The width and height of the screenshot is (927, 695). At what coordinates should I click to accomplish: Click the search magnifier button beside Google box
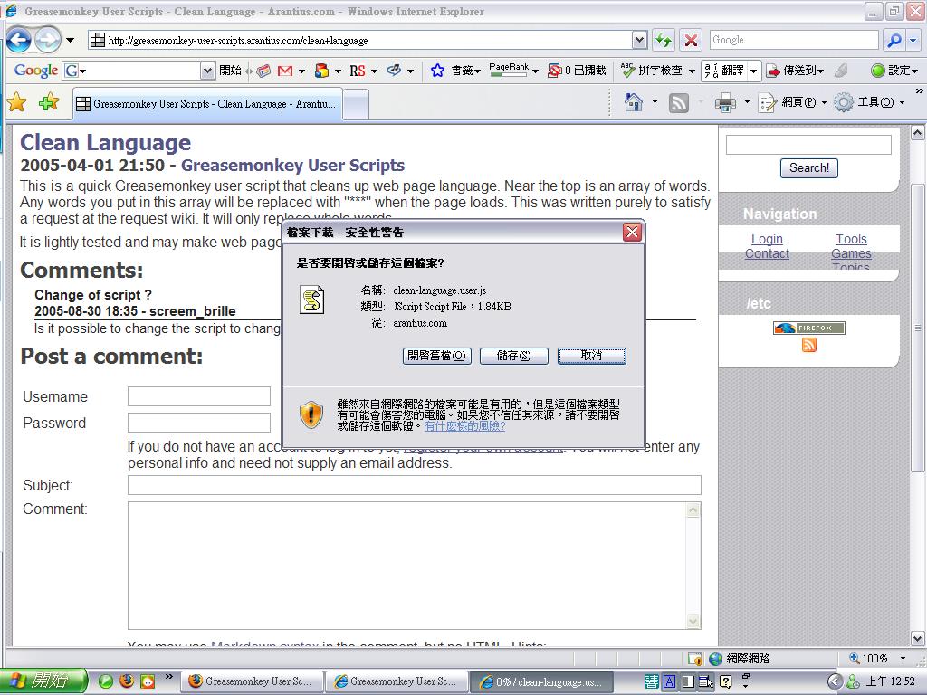pos(894,40)
